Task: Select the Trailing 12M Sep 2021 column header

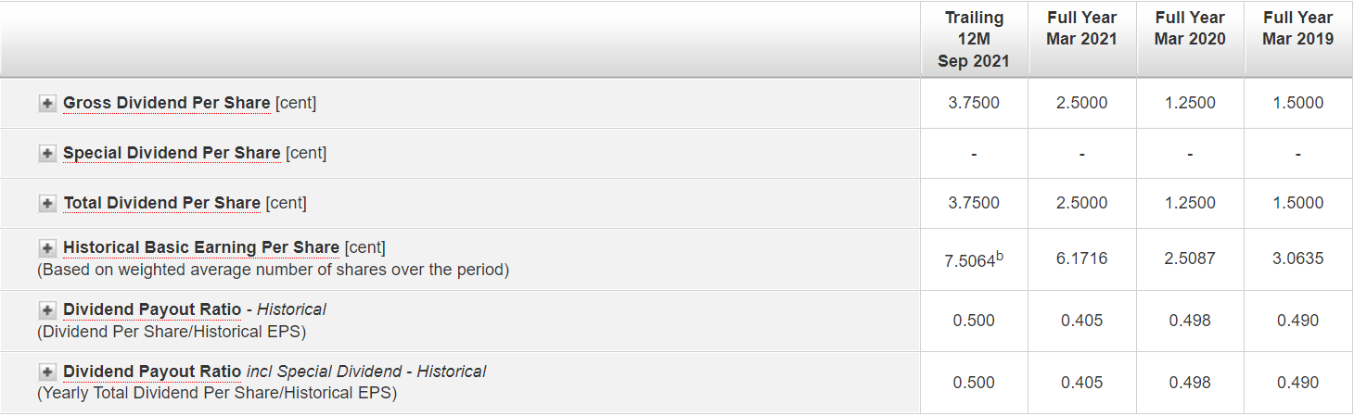Action: [974, 40]
